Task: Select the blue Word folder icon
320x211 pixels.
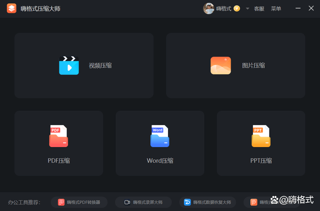Action: coord(159,136)
